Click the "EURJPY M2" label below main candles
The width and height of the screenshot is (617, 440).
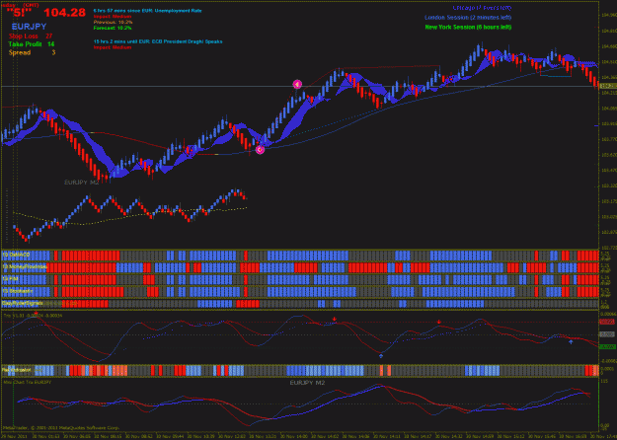(82, 183)
